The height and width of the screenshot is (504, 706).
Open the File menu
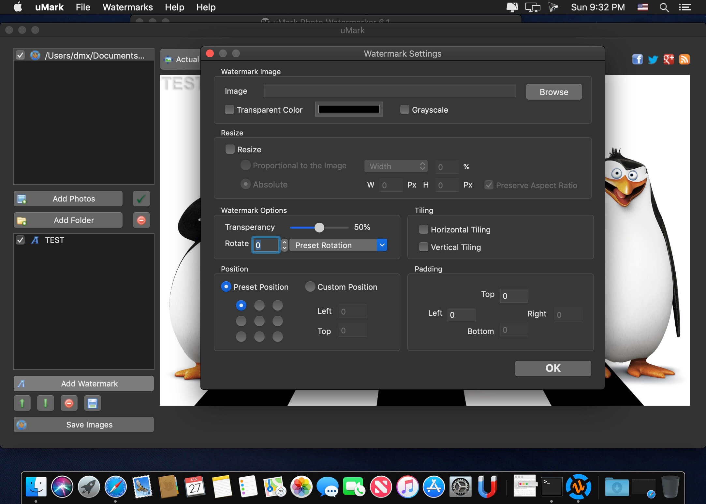pyautogui.click(x=83, y=7)
